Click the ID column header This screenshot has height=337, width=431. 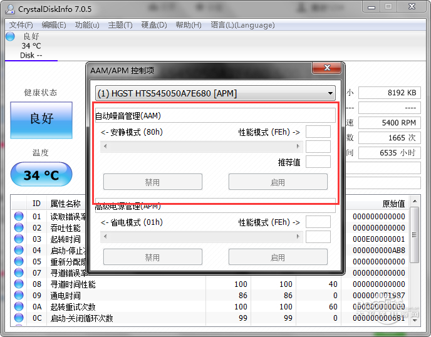tap(36, 204)
